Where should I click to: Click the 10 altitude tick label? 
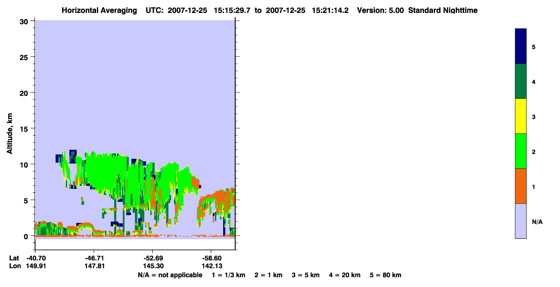tap(25, 164)
